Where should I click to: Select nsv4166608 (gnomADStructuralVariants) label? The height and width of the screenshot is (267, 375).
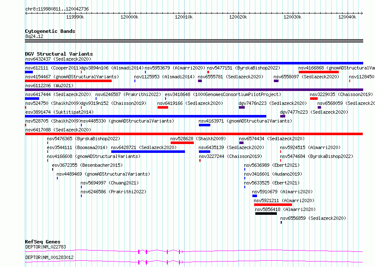coord(94,156)
